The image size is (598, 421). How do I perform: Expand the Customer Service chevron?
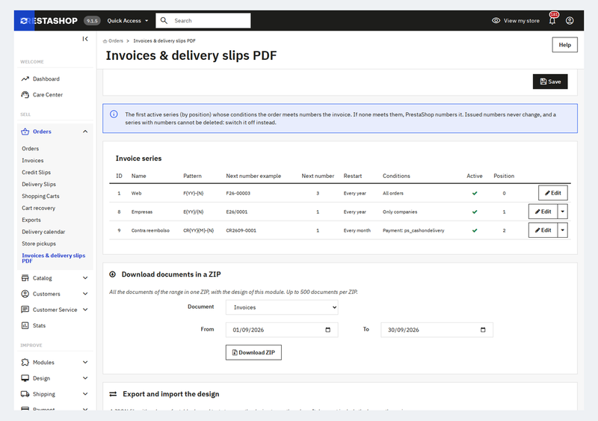click(85, 310)
